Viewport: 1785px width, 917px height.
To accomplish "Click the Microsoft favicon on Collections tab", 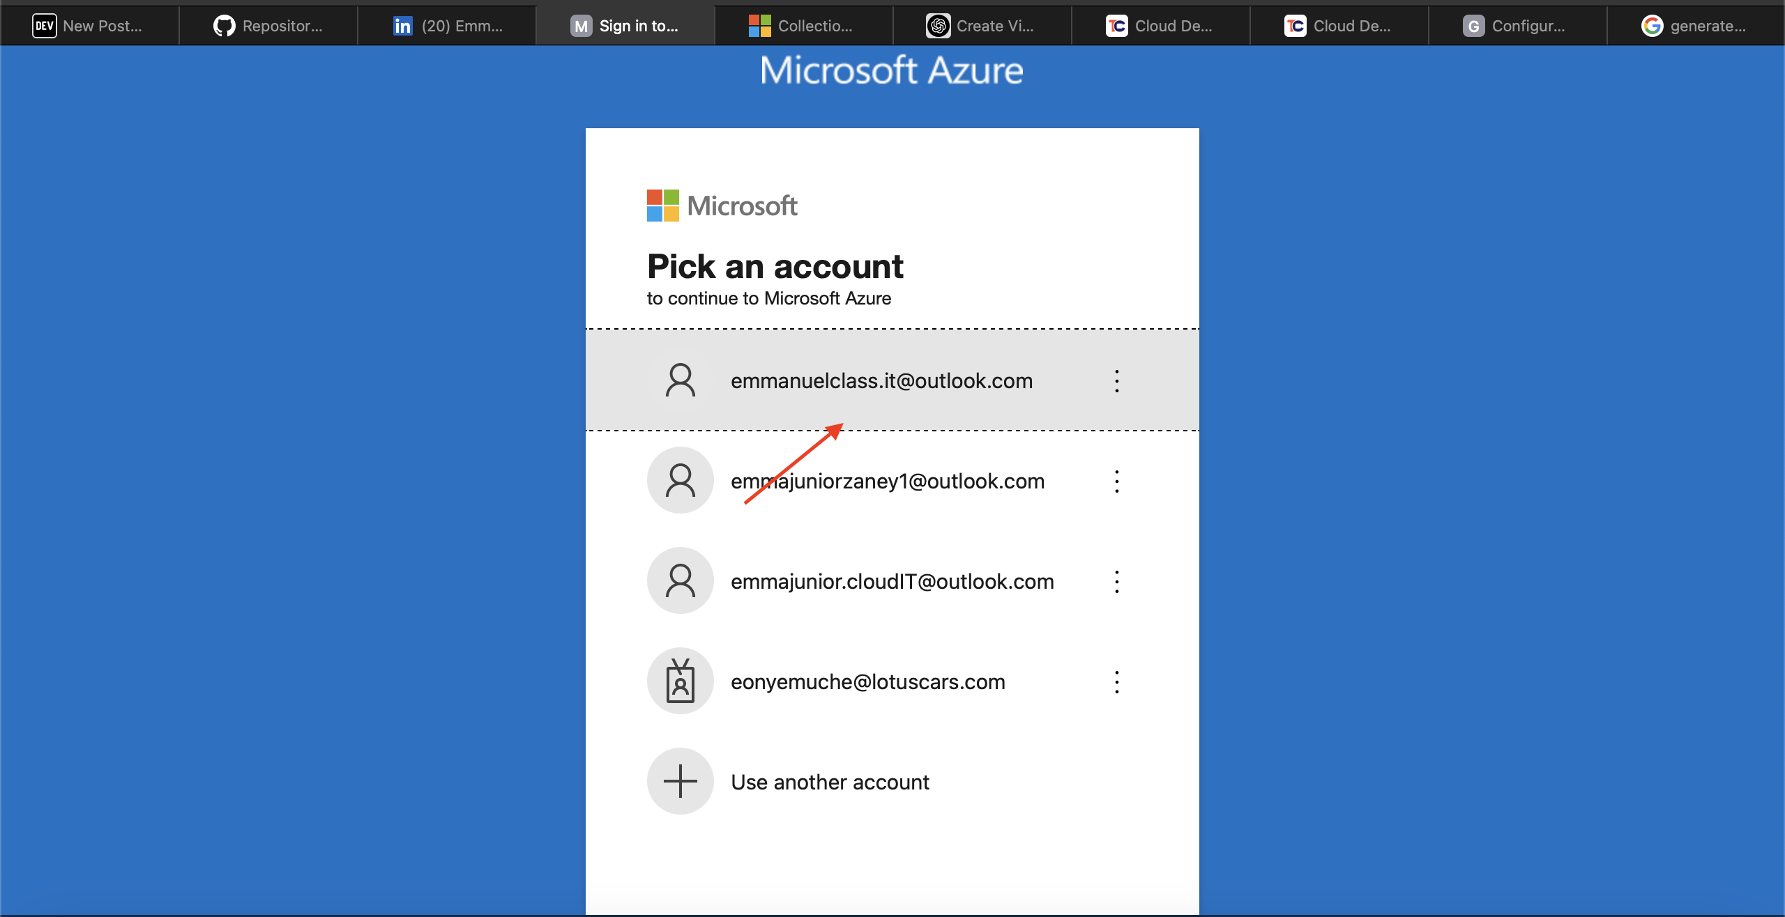I will coord(759,26).
